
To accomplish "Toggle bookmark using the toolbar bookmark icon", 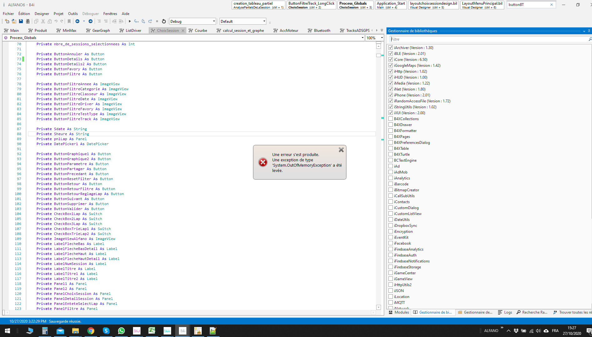I will tap(69, 21).
